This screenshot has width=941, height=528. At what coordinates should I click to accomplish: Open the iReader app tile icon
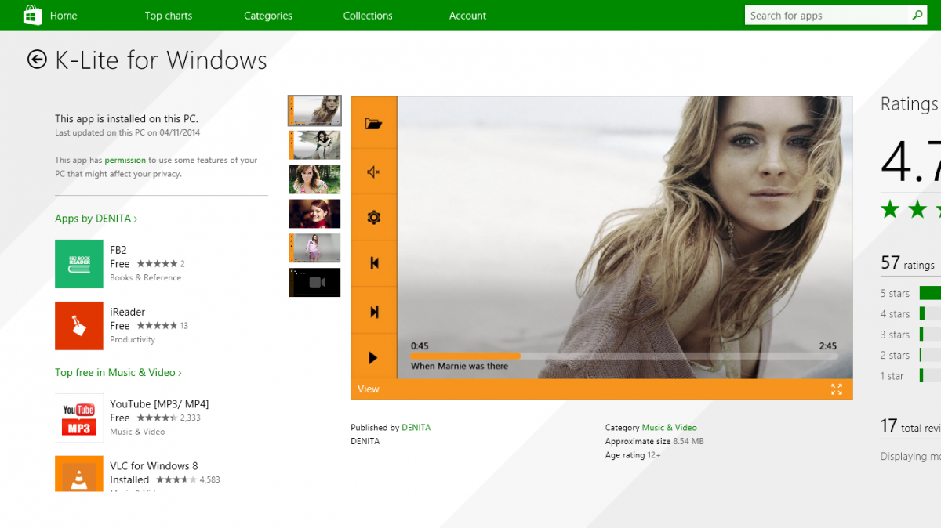pyautogui.click(x=79, y=326)
